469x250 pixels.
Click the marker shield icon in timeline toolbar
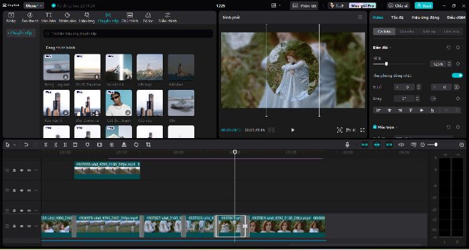(x=87, y=145)
